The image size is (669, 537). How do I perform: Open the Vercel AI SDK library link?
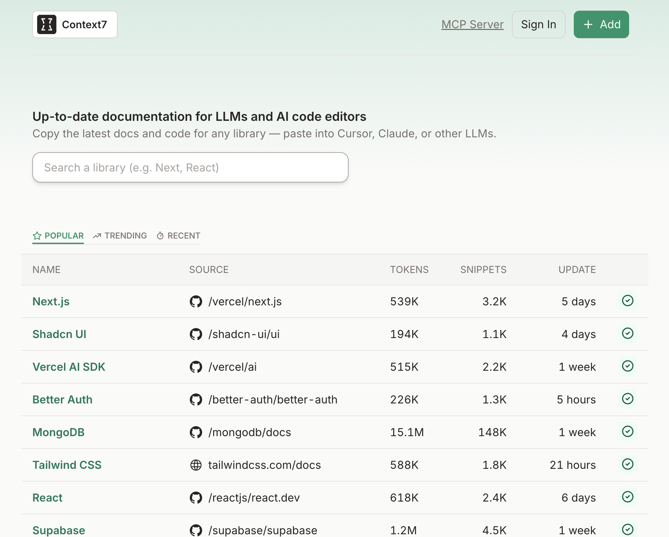pyautogui.click(x=69, y=367)
